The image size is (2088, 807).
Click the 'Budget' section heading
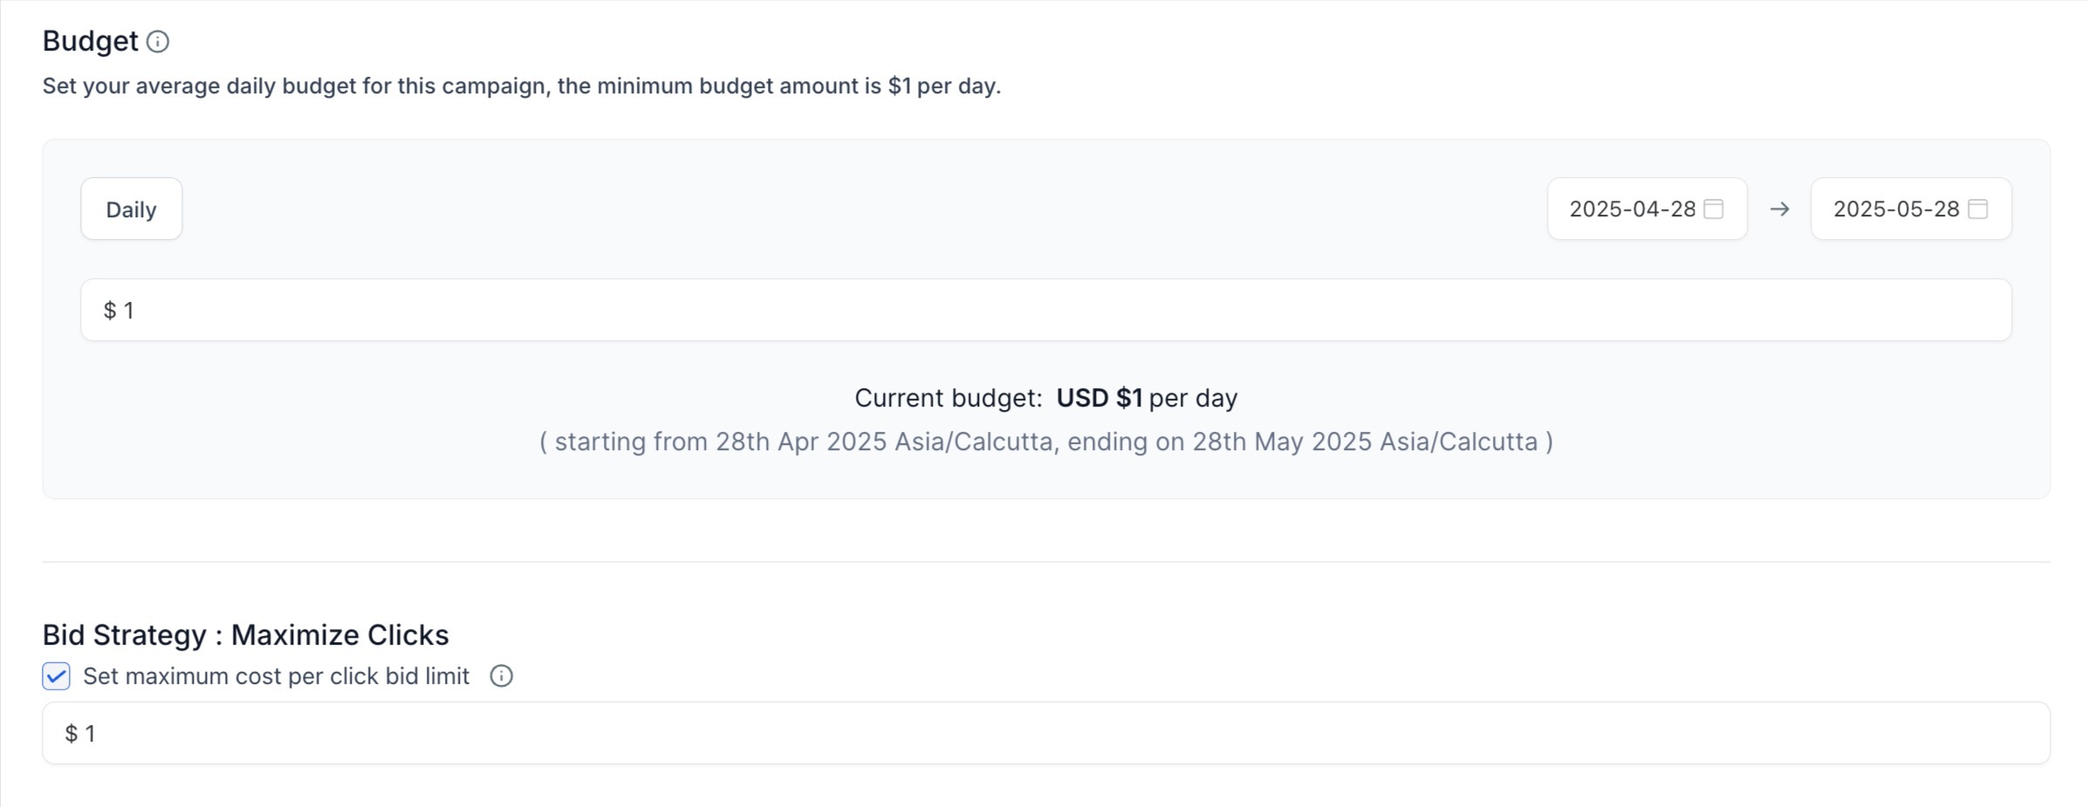[x=90, y=41]
